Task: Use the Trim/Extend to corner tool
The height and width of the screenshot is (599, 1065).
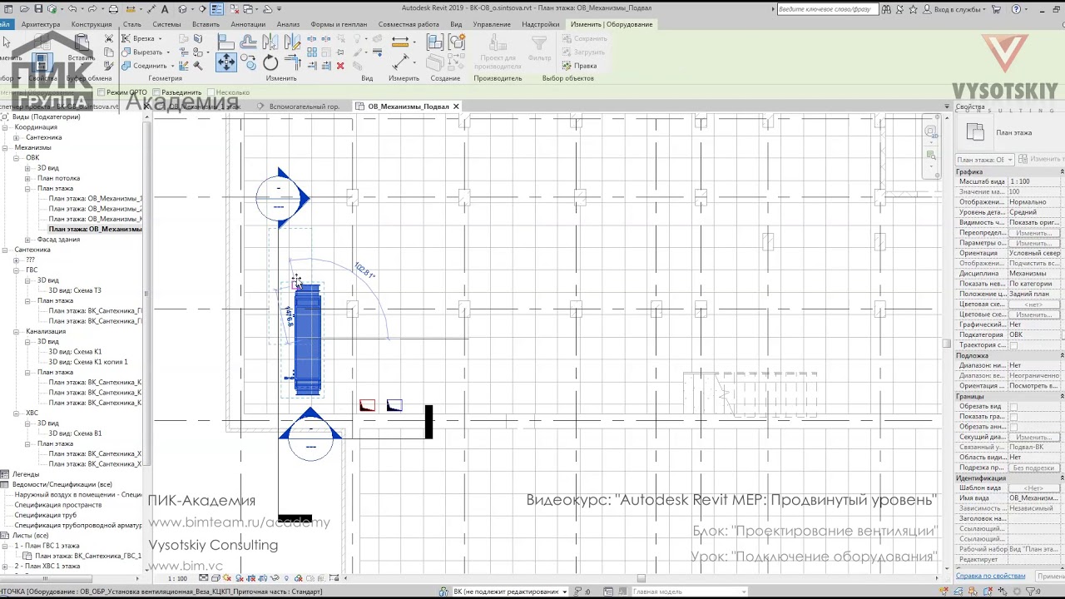Action: (293, 62)
